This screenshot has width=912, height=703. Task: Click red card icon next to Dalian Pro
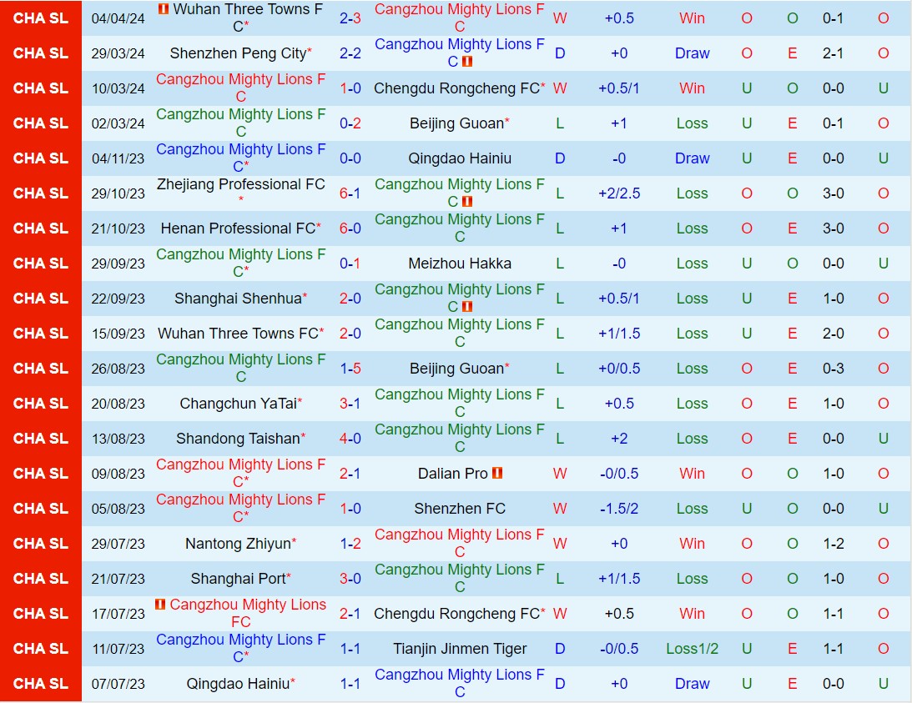496,473
